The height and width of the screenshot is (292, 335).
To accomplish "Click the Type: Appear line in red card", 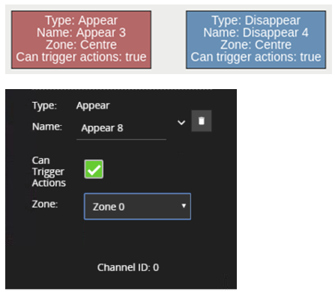I will [x=81, y=20].
